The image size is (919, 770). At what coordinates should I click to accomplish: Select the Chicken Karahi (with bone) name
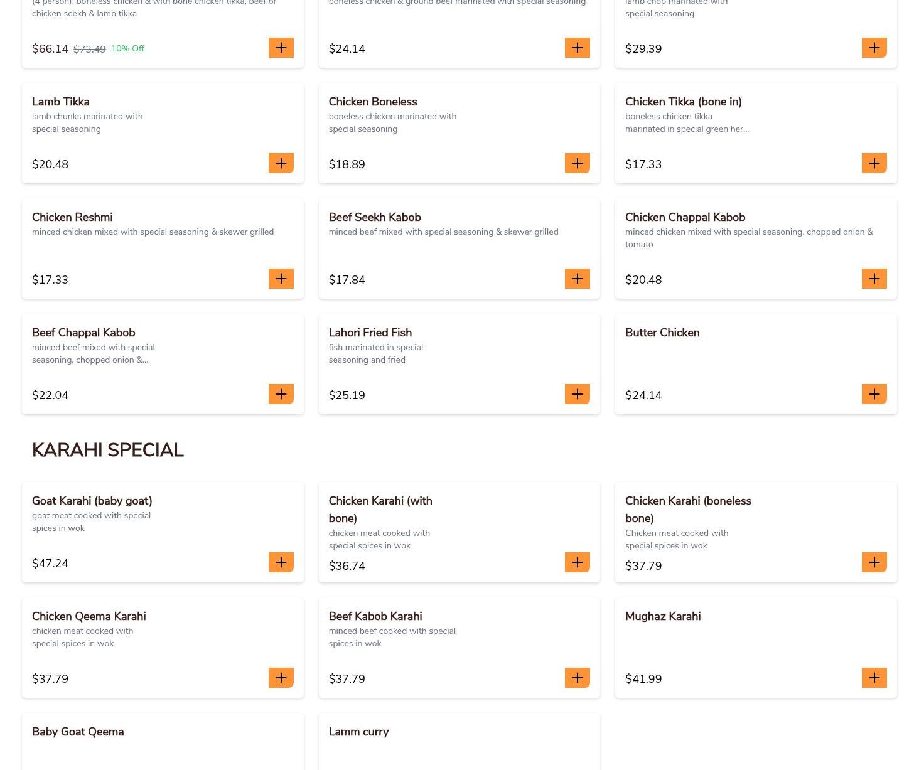[380, 510]
